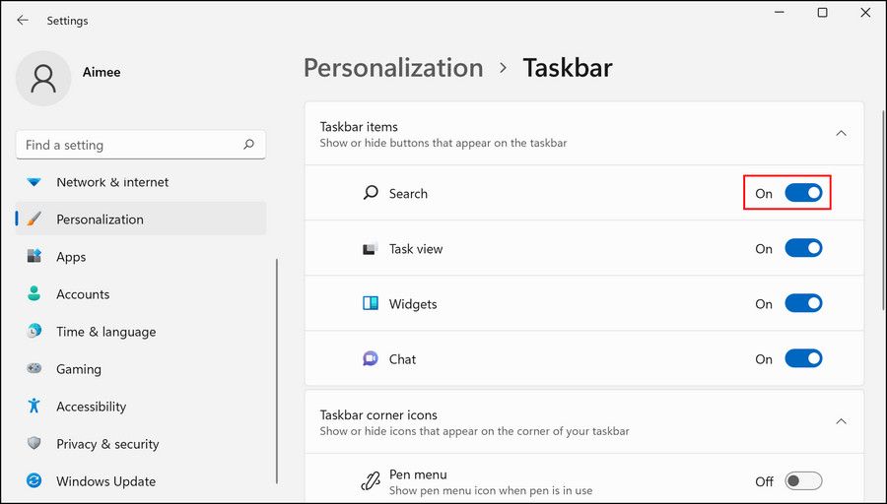Screen dimensions: 887x504
Task: Click the Windows Update sync icon
Action: 34,481
